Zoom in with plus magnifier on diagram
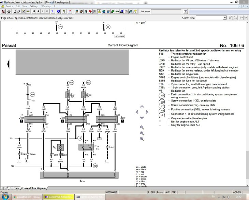Viewport: 249px width, 200px height. 142,133
